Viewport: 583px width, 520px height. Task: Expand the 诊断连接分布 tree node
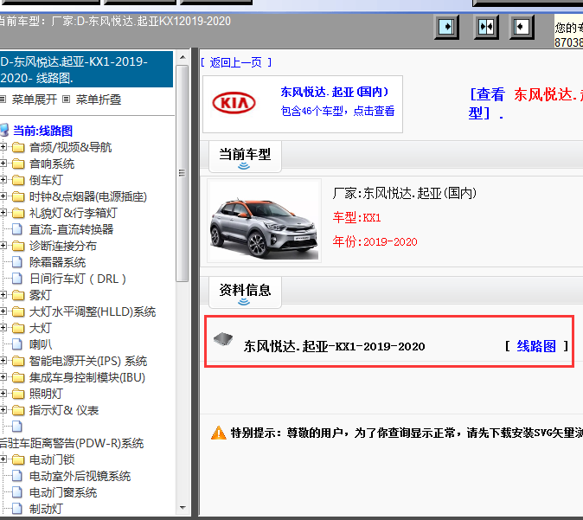(x=3, y=246)
